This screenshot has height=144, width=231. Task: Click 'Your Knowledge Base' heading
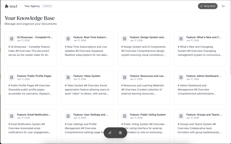click(x=30, y=18)
